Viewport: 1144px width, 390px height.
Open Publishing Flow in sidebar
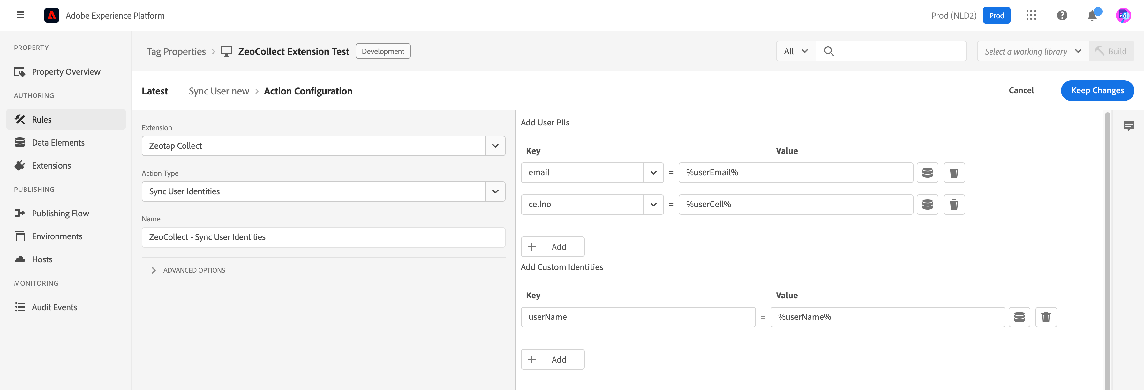tap(60, 213)
